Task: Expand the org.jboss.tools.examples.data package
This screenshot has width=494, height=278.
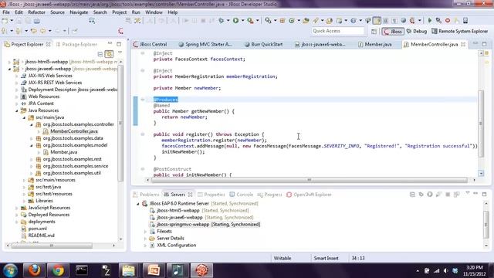Action: pos(32,138)
